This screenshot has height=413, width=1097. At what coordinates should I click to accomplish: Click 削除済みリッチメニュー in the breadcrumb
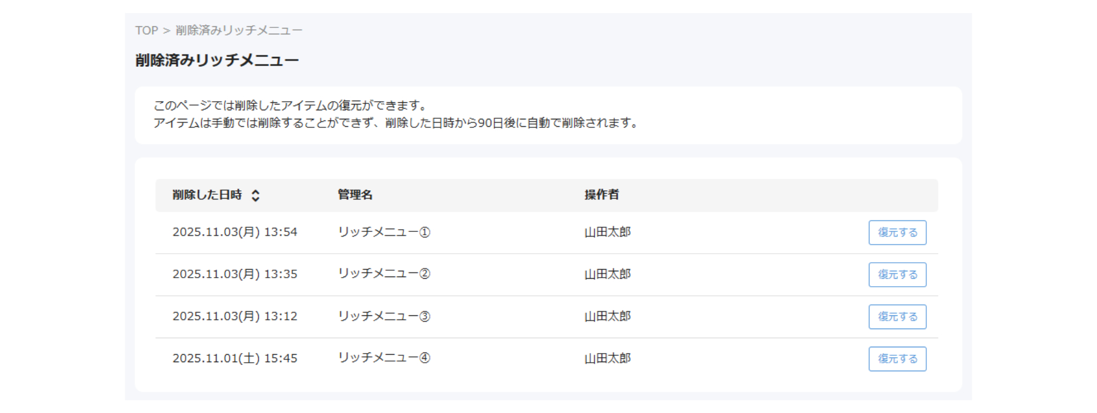[x=239, y=30]
